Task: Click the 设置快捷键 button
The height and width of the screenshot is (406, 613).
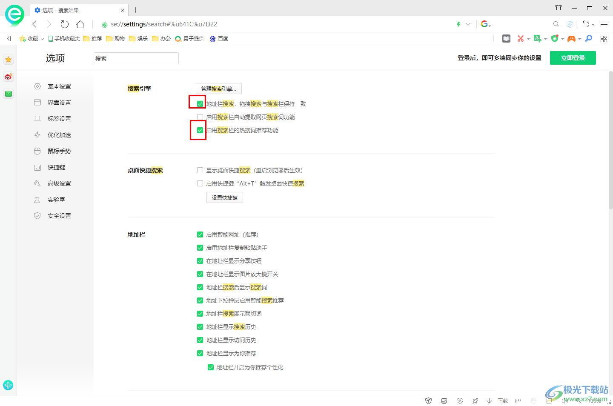Action: point(225,197)
